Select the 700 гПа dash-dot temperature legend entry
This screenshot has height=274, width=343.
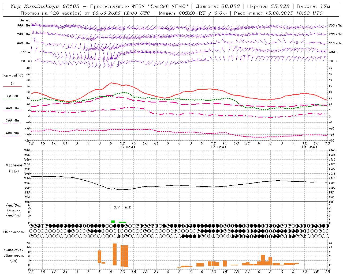tap(12, 122)
